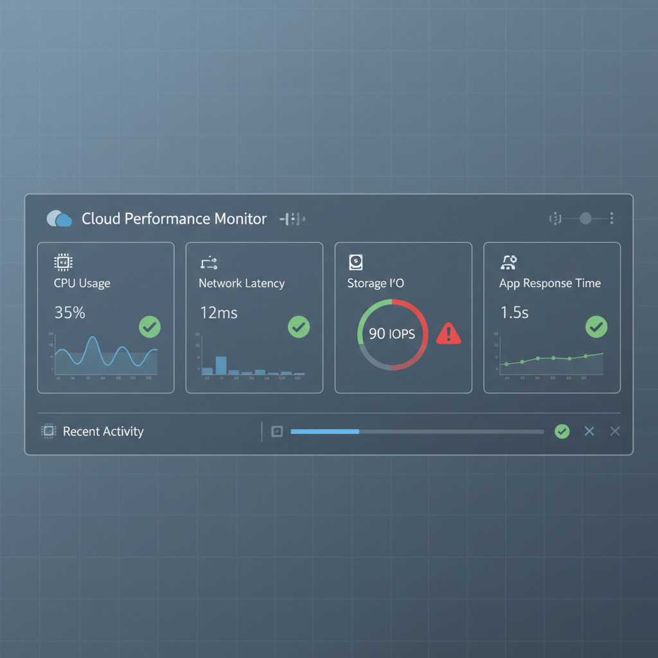Click the green checkmark on CPU Usage card
Screen dimensions: 658x658
click(150, 328)
